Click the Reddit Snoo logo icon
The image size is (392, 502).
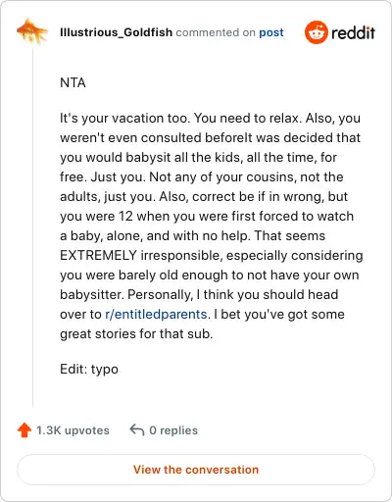click(316, 32)
